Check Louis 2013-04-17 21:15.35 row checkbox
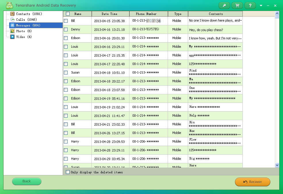 tap(66, 55)
